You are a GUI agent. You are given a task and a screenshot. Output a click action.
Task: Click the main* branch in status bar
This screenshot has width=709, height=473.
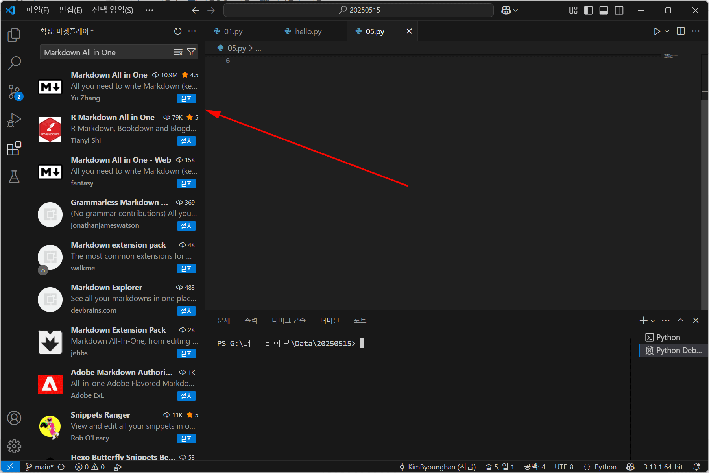point(39,467)
